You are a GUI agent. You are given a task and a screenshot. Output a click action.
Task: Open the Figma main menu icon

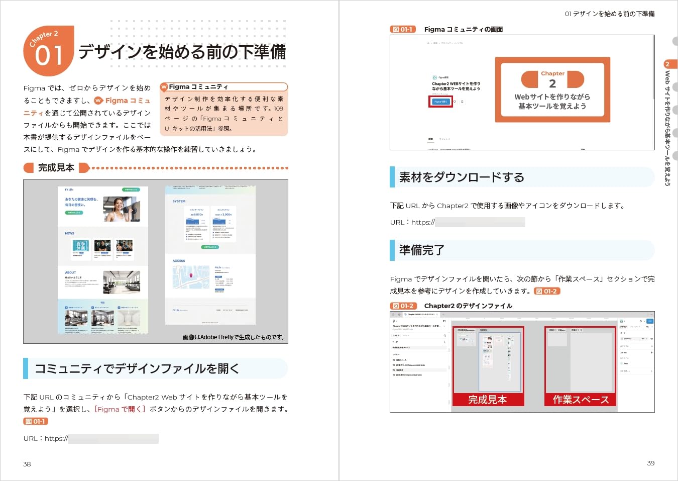[394, 321]
